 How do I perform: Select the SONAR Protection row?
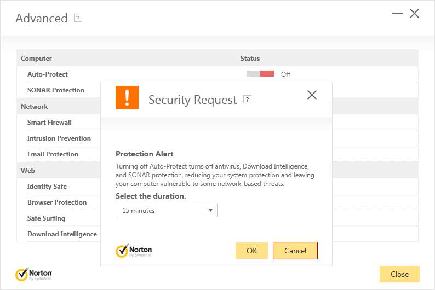(x=56, y=90)
